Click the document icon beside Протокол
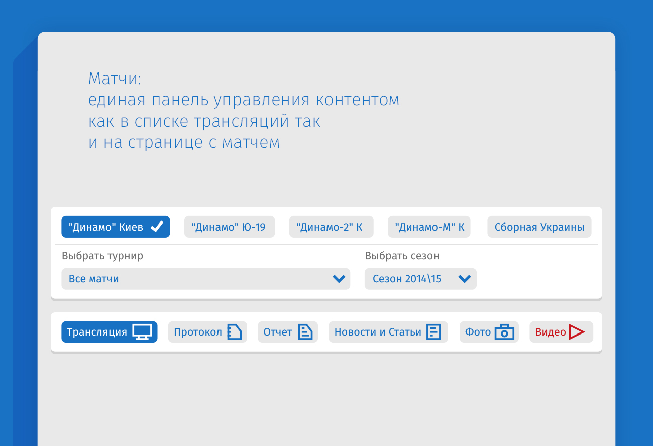653x446 pixels. pos(234,332)
